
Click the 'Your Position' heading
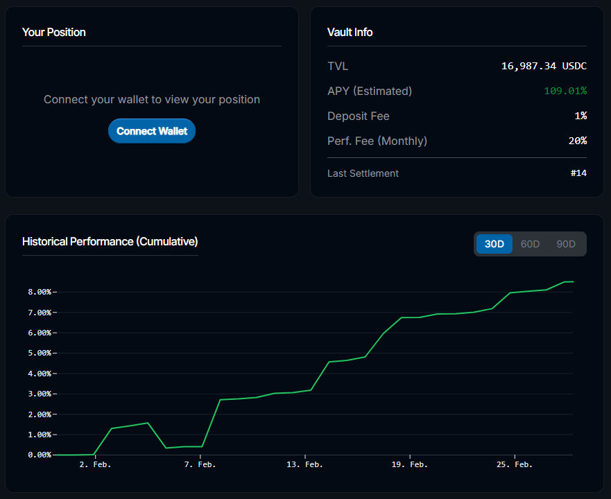(x=54, y=33)
